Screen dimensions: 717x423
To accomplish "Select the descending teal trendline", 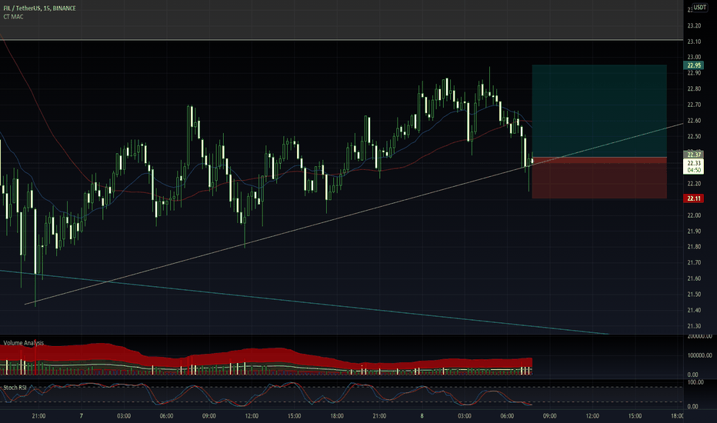I will (x=304, y=302).
